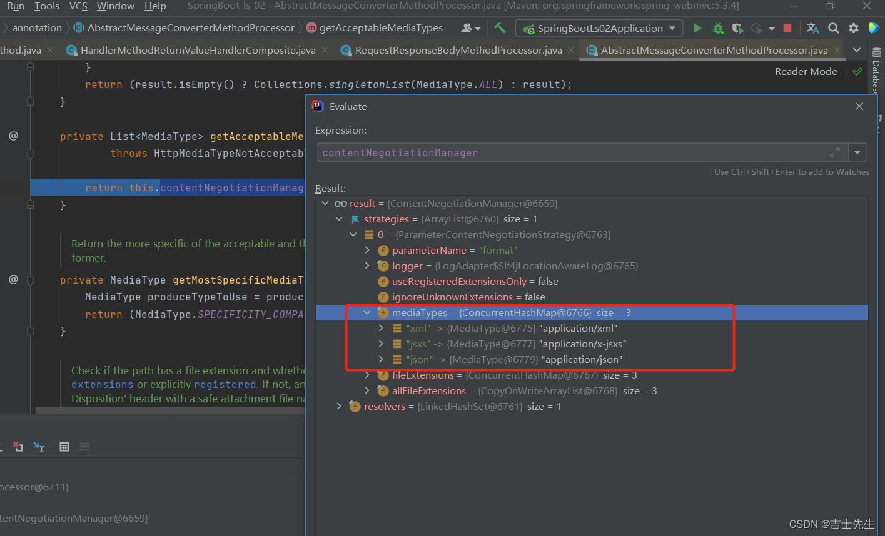Open the Window menu

tap(116, 6)
